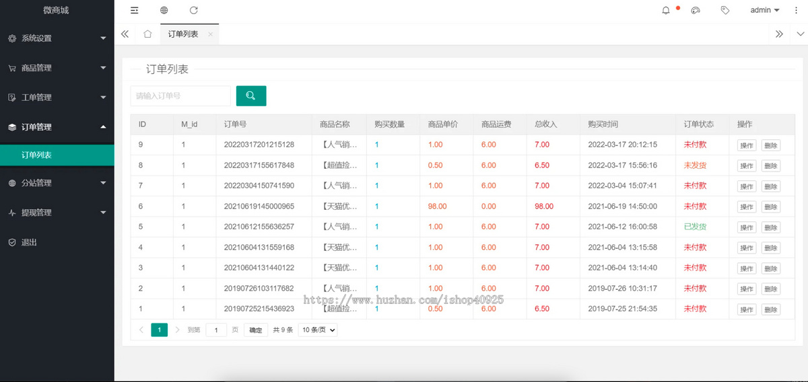The width and height of the screenshot is (808, 382).
Task: Click the green search button
Action: point(251,95)
